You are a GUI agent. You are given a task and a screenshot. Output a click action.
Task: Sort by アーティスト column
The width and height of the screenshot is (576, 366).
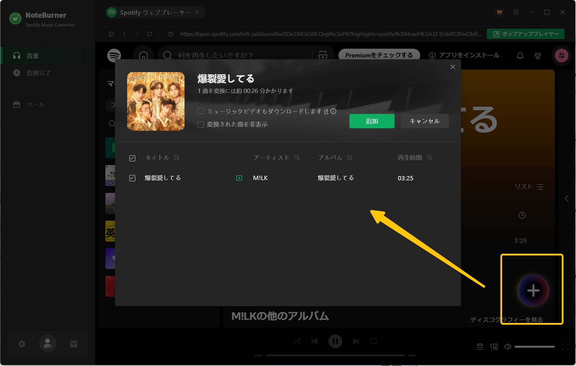(296, 158)
